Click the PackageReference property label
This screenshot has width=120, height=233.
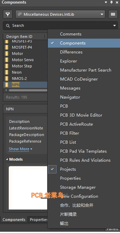[x=25, y=141]
